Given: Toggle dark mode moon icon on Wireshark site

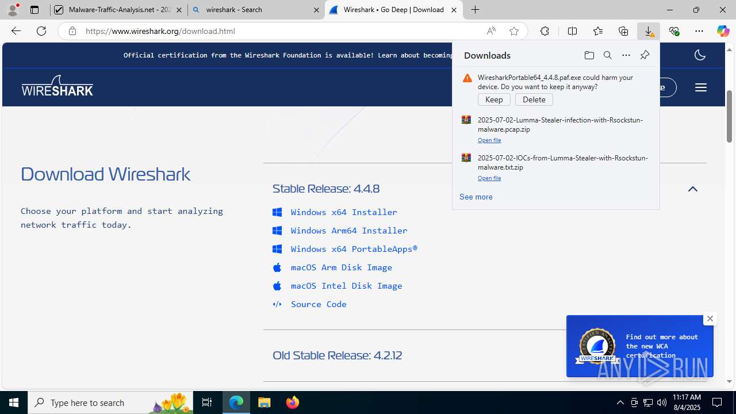Looking at the screenshot, I should [x=700, y=55].
